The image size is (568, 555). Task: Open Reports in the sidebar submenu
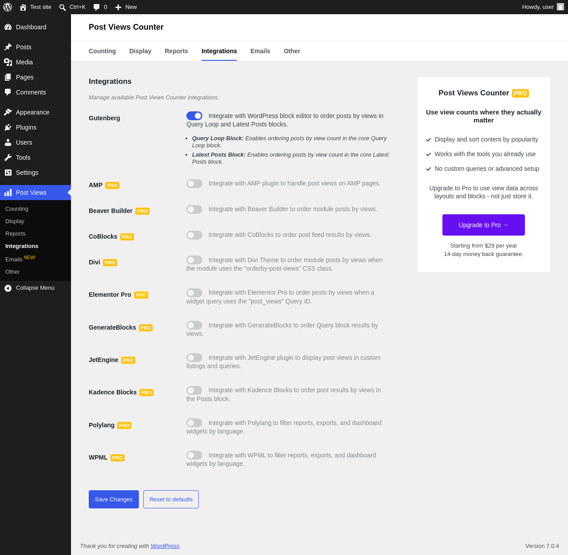tap(35, 234)
